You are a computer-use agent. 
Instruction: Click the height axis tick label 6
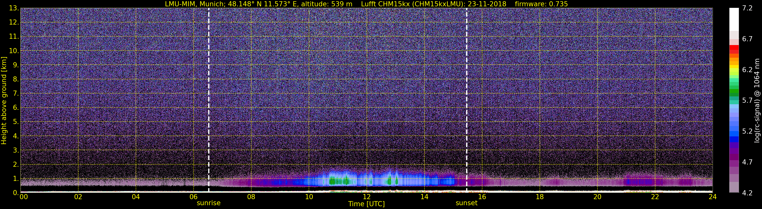pyautogui.click(x=16, y=108)
